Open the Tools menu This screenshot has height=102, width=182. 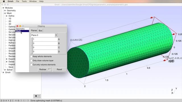coord(24,1)
